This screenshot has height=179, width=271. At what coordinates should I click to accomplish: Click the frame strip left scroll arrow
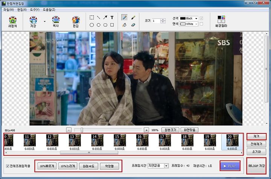pyautogui.click(x=6, y=153)
